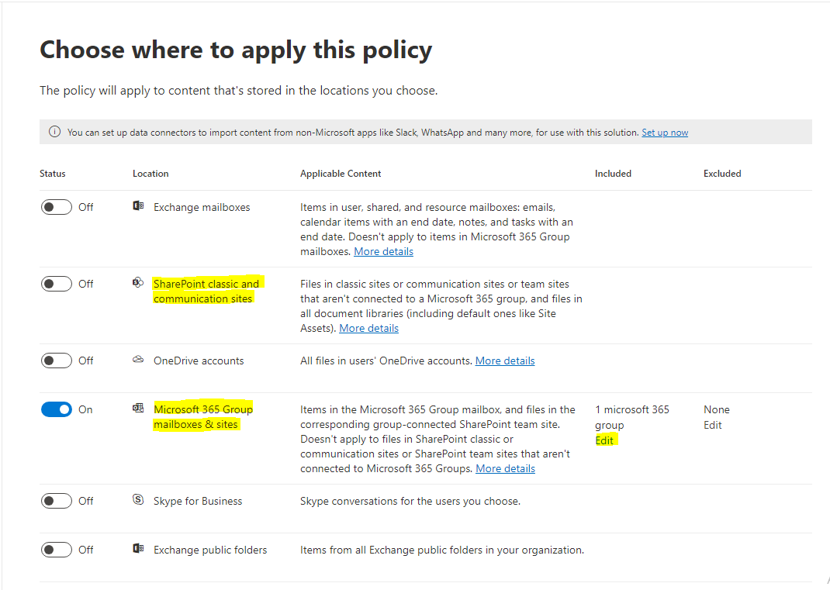Click the '1 microsoft 365 group' included value
The height and width of the screenshot is (590, 830).
(632, 417)
